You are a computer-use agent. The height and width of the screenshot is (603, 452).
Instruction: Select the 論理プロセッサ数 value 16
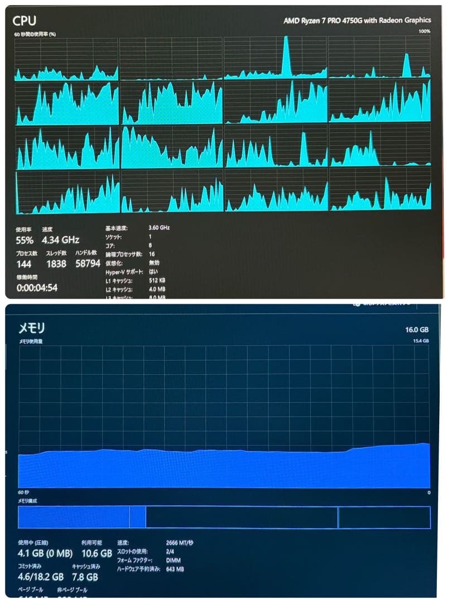click(152, 253)
